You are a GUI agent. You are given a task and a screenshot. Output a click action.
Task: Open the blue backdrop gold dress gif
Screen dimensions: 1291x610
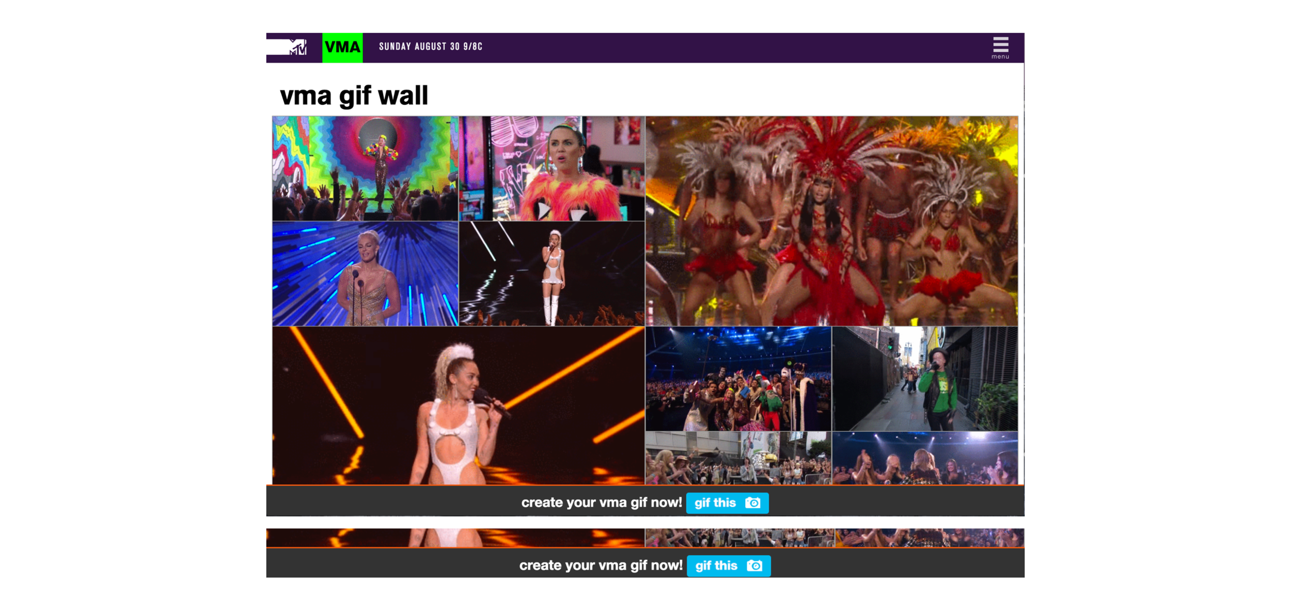click(x=365, y=274)
